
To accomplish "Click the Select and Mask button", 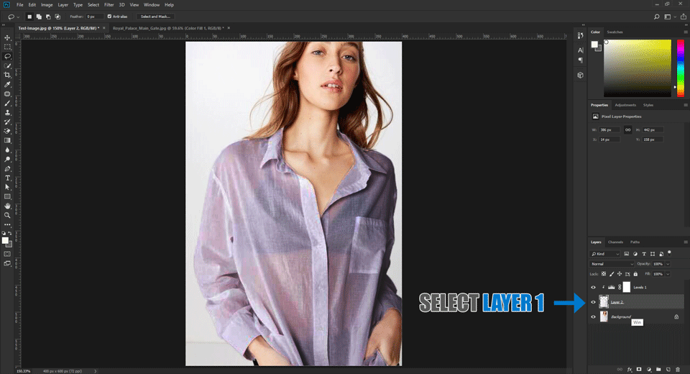I will pos(155,17).
